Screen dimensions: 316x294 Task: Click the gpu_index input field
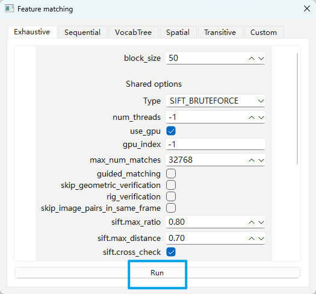pyautogui.click(x=215, y=144)
